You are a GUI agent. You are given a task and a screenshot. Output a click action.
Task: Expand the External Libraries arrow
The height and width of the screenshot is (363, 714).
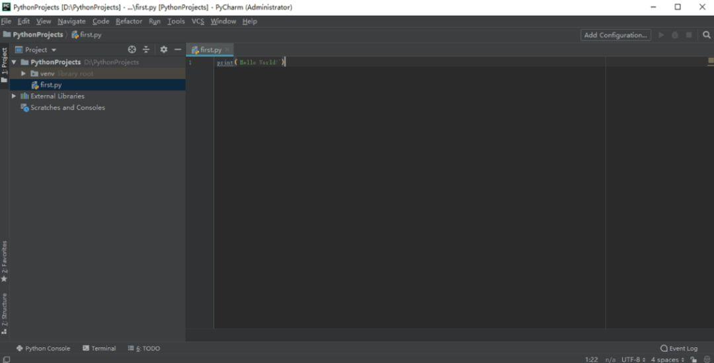14,96
